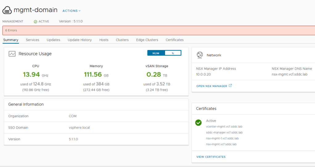Screen dimensions: 315x167
Task: Click the external link icon beside Open NSX Manager
Action: [x=230, y=86]
